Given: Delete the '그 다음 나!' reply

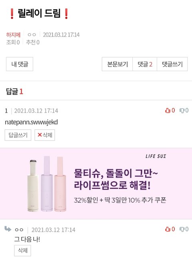Looking at the screenshot, I should point(22,251).
